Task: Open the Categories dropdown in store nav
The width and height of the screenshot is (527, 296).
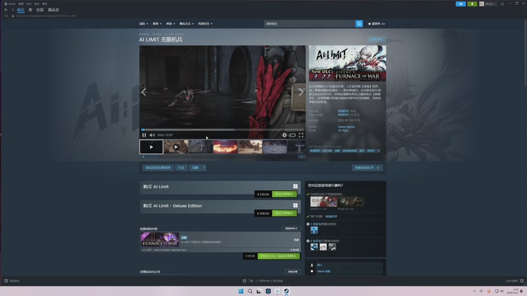Action: [171, 24]
